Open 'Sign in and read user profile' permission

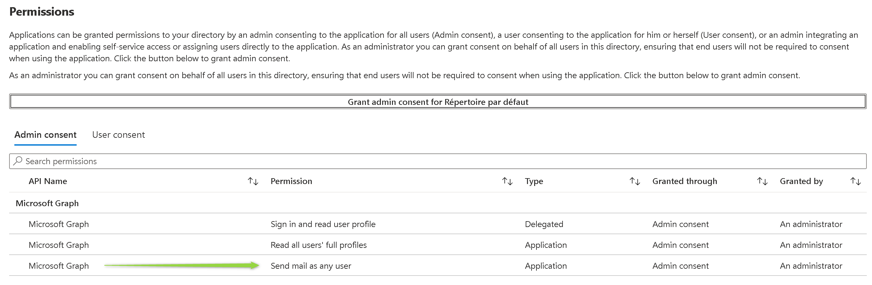pyautogui.click(x=323, y=224)
